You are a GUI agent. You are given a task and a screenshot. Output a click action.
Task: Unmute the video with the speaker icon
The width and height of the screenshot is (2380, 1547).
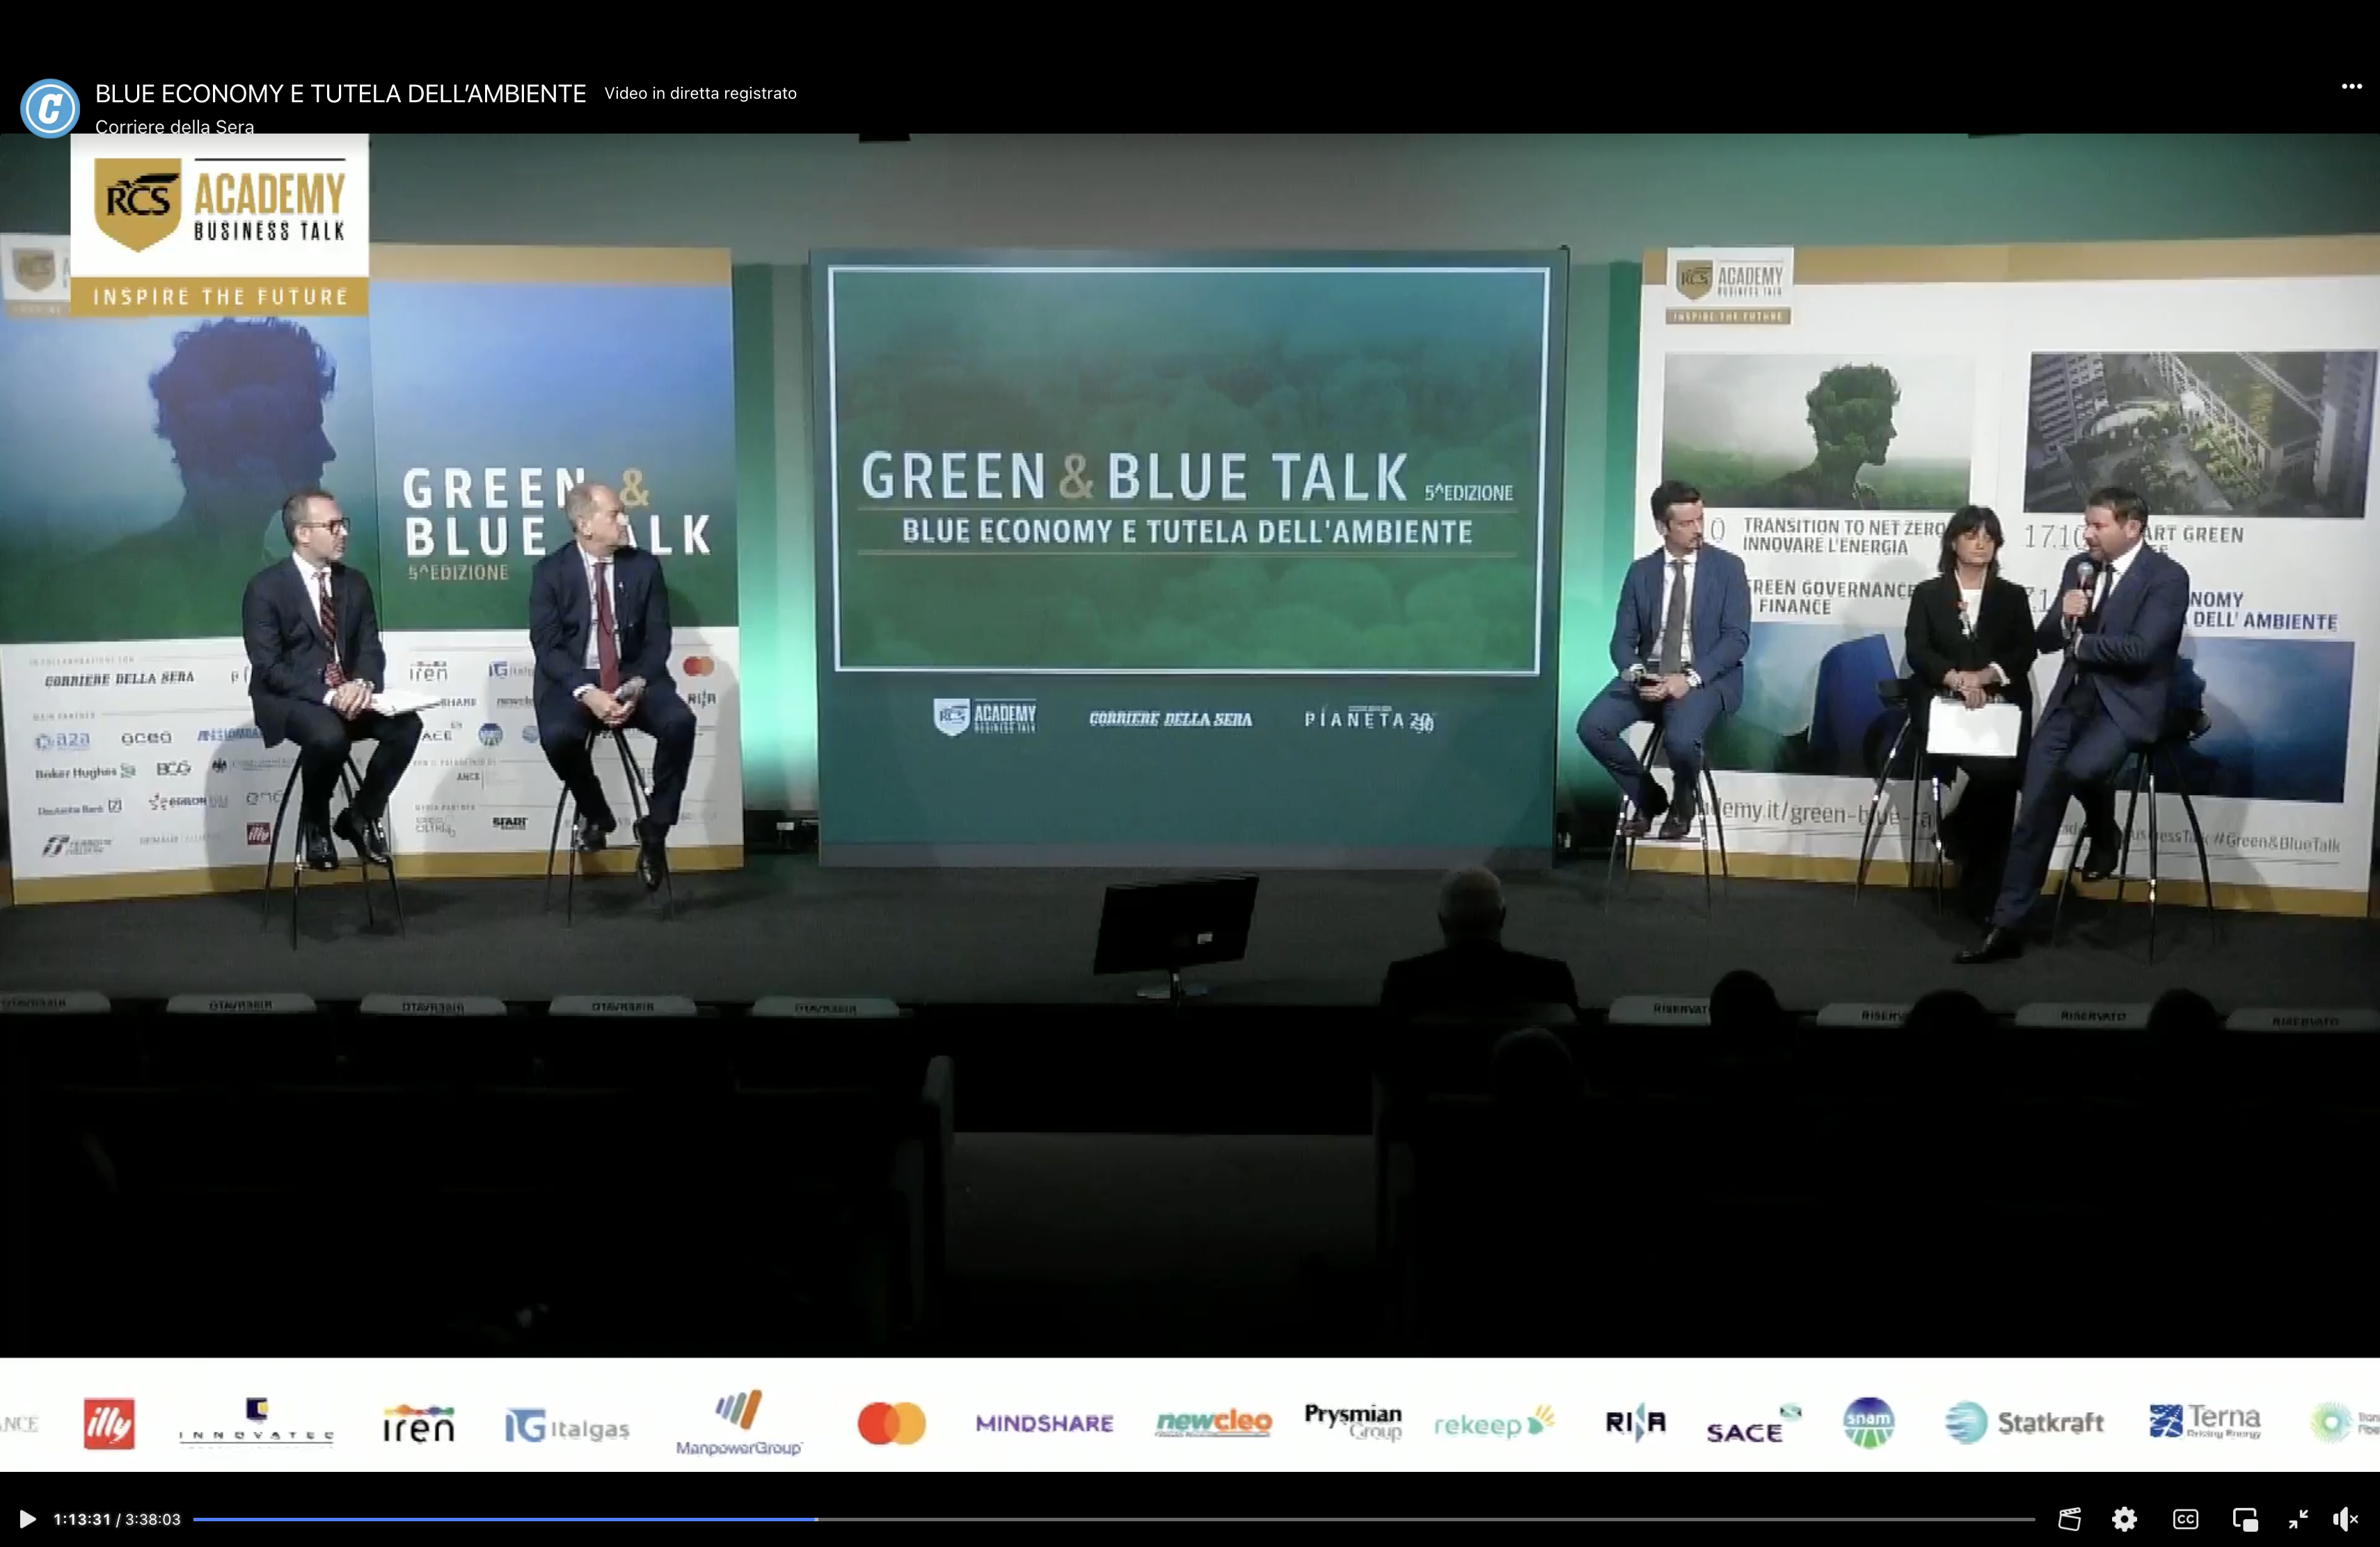click(x=2345, y=1519)
